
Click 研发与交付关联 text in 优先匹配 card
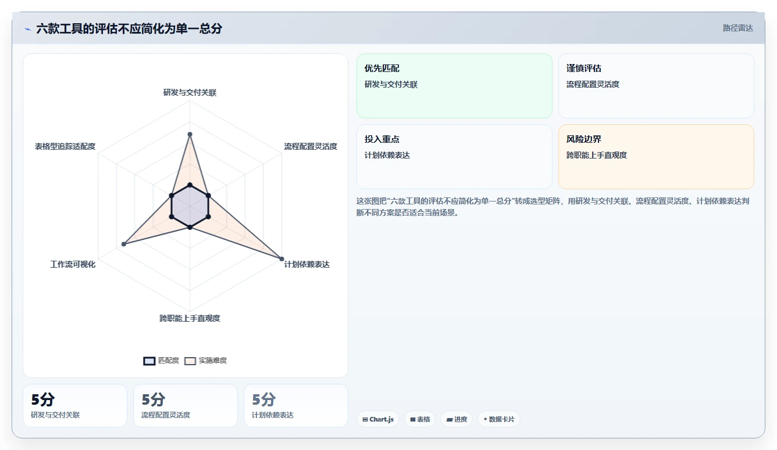coord(391,84)
